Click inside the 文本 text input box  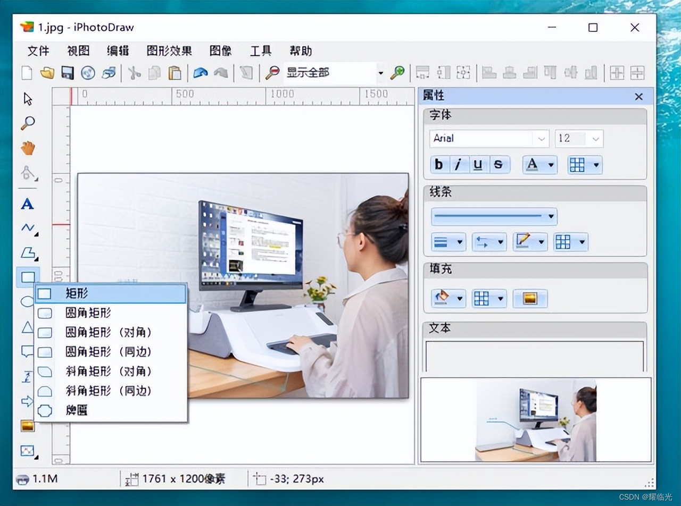pyautogui.click(x=535, y=356)
